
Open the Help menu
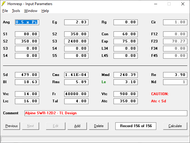(45, 11)
